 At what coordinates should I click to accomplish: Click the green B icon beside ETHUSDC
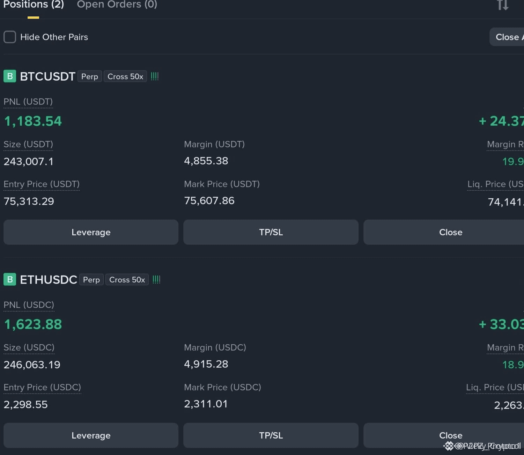click(x=10, y=279)
